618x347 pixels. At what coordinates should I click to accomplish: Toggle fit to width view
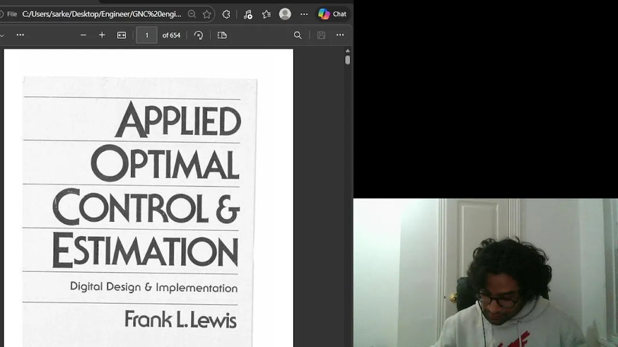(x=122, y=35)
